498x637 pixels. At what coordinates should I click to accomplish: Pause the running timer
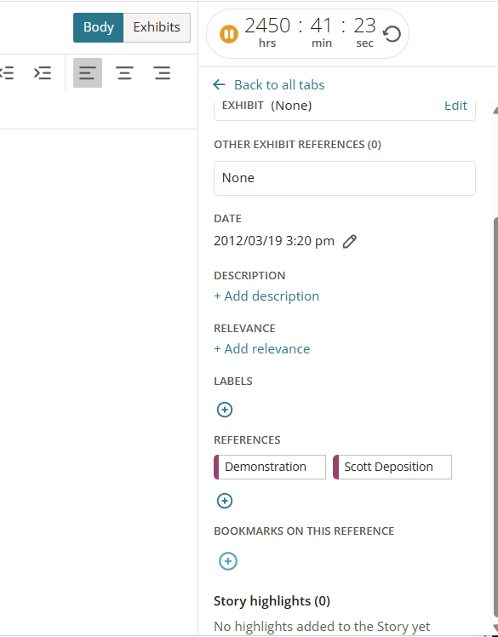pyautogui.click(x=229, y=34)
